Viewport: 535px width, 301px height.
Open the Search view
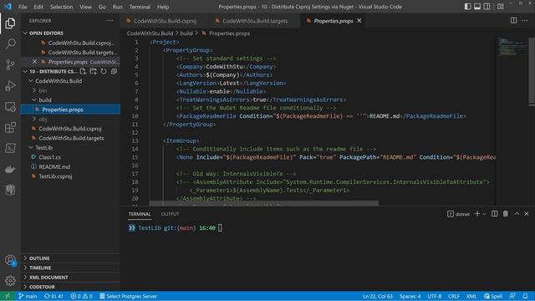coord(10,43)
